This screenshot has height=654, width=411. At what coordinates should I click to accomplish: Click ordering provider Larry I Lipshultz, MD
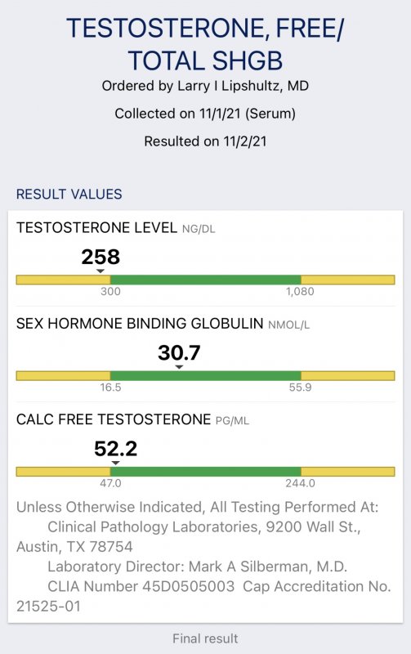click(243, 86)
